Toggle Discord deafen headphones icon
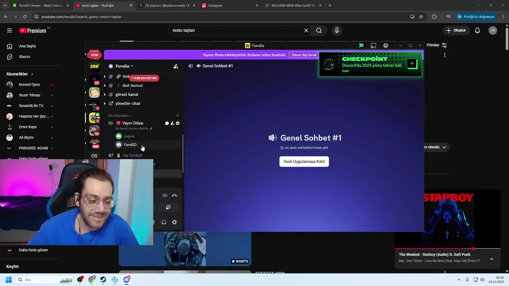Screen dimensions: 509x286 click(x=164, y=222)
